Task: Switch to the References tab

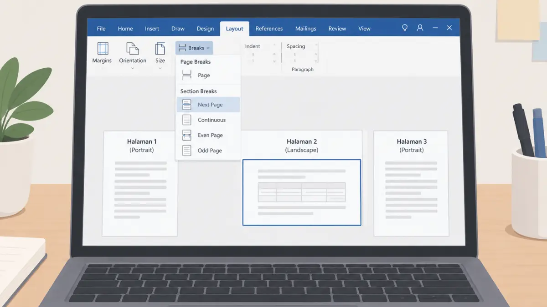Action: click(269, 29)
